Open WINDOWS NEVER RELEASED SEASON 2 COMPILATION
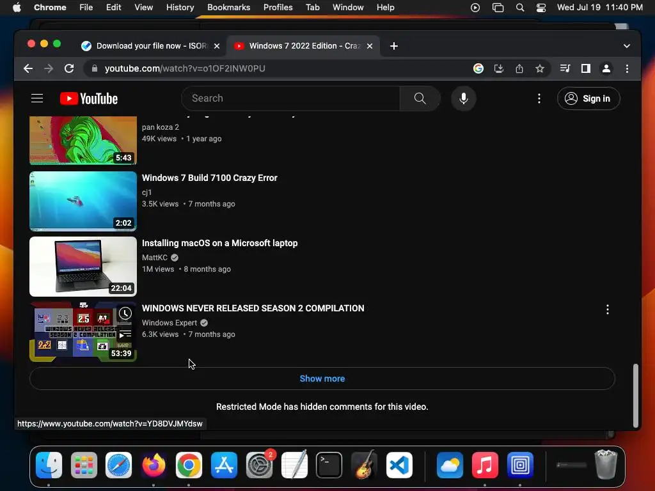 (253, 308)
